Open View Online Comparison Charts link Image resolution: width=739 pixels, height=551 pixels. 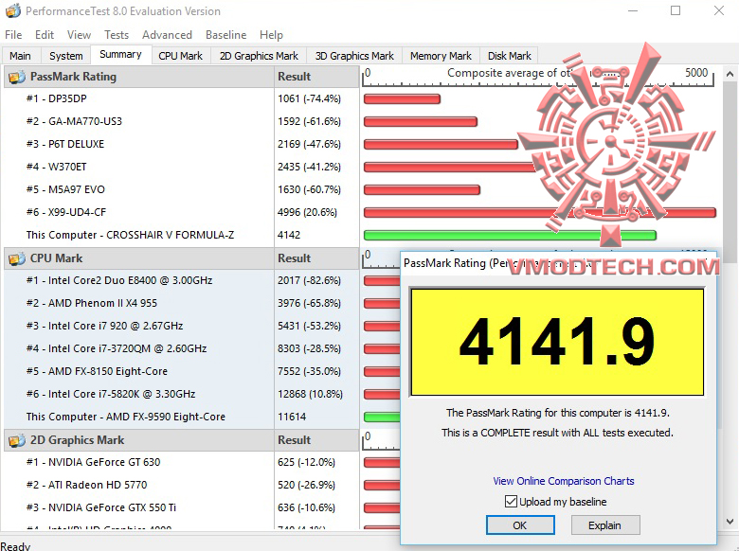pos(563,481)
